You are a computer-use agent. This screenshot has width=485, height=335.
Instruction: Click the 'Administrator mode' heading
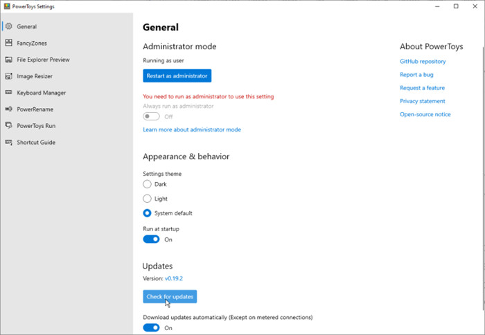179,46
